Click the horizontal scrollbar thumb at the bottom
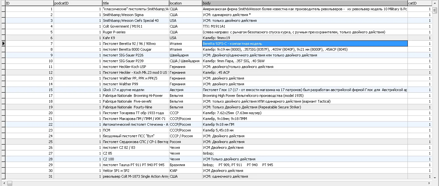Image resolution: width=439 pixels, height=186 pixels. pyautogui.click(x=10, y=183)
